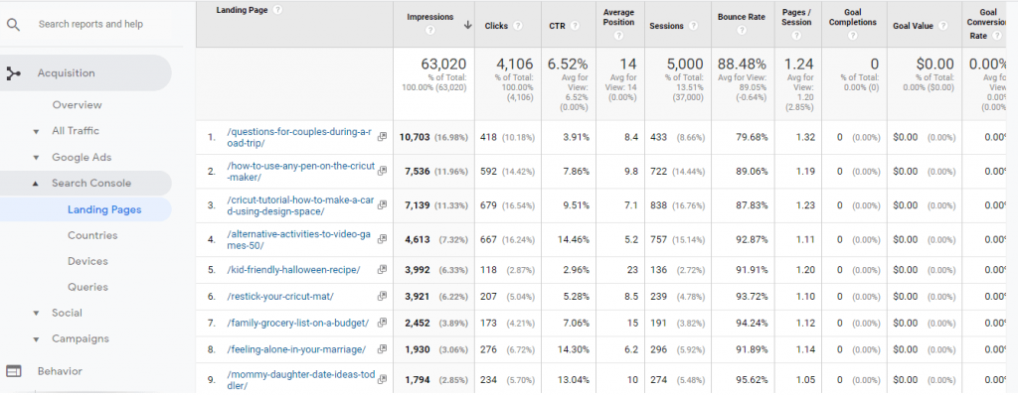Image resolution: width=1018 pixels, height=396 pixels.
Task: Click help icon beside Goal Value header
Action: (942, 26)
